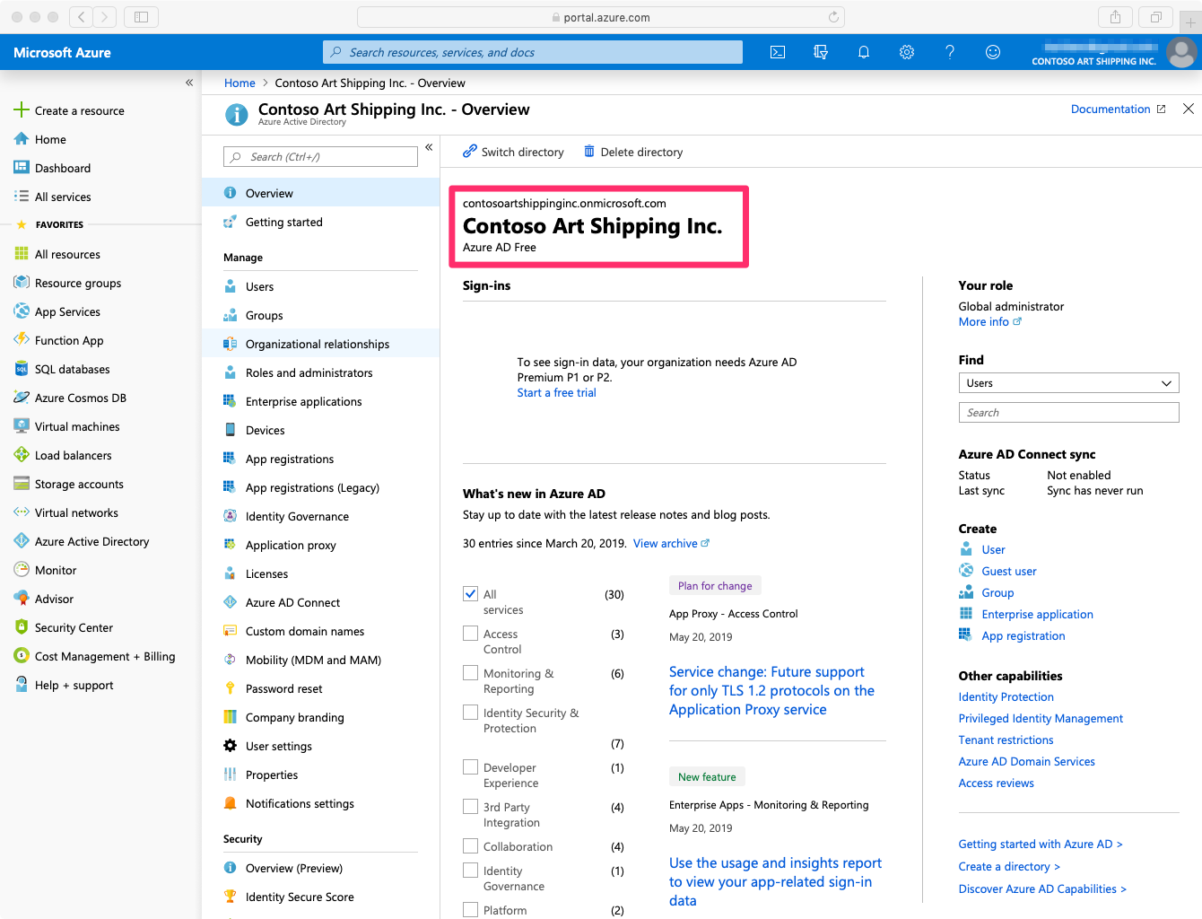Click the Load balancers icon
The image size is (1202, 919).
pyautogui.click(x=22, y=454)
